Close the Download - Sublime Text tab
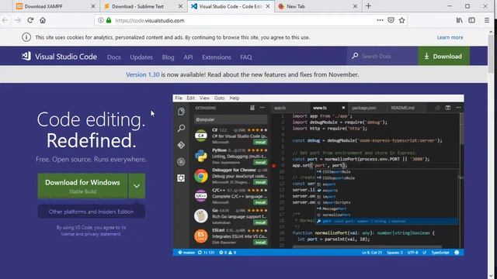 click(x=180, y=6)
